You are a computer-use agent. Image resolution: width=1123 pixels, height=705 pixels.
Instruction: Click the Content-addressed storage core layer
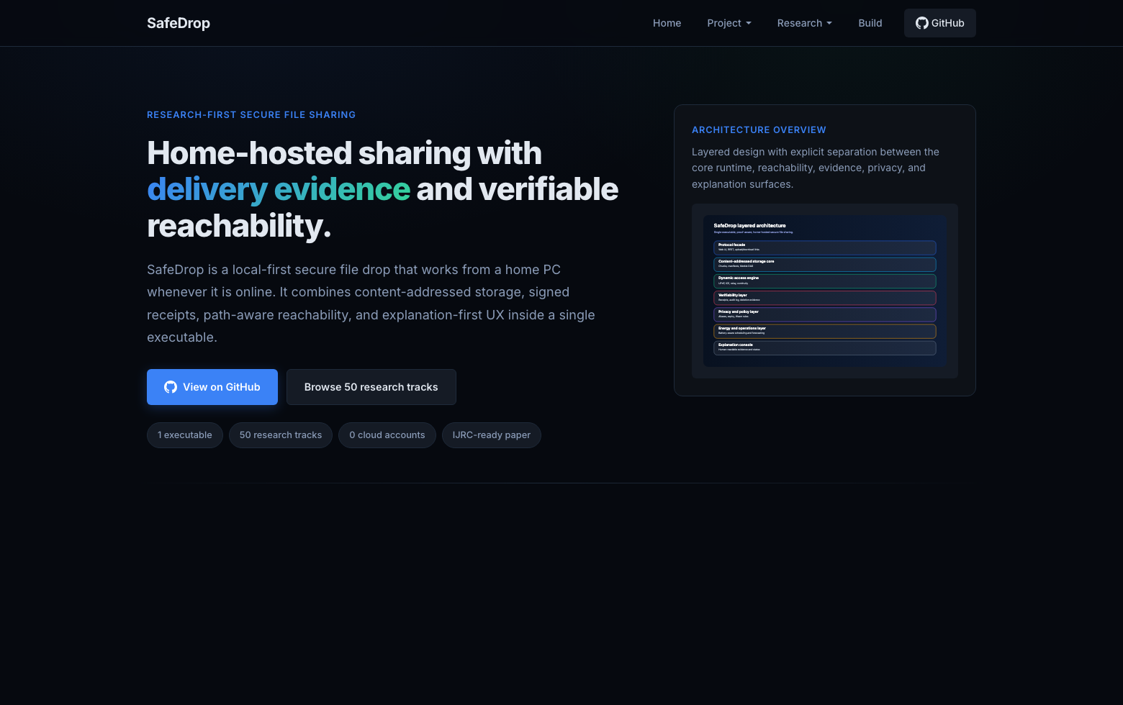click(x=824, y=264)
